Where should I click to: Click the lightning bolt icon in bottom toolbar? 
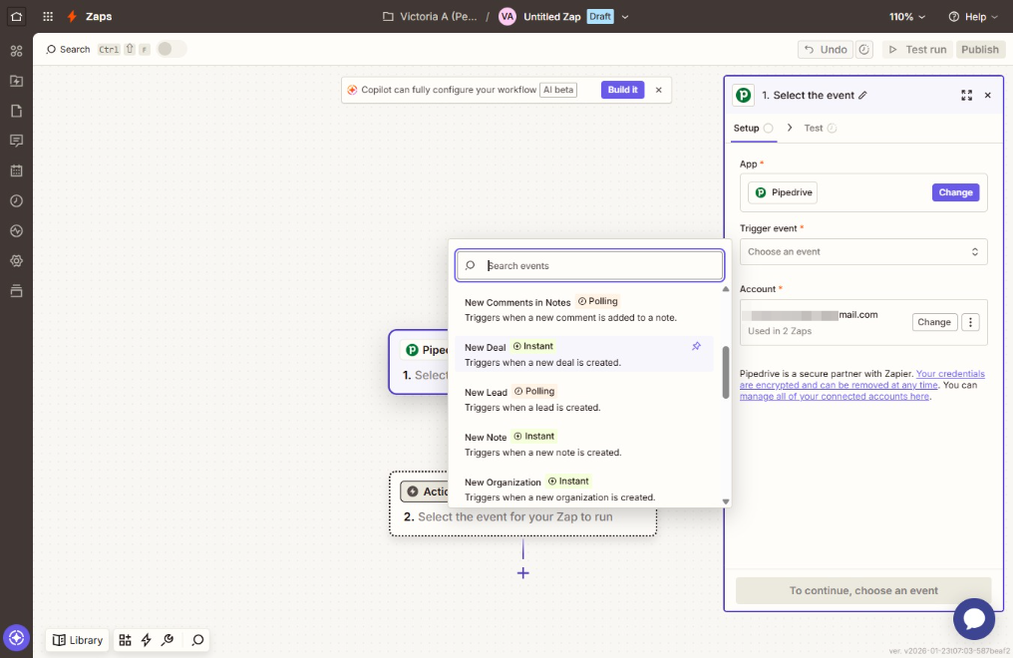click(x=146, y=640)
